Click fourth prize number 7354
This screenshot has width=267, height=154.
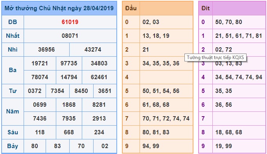coord(57,91)
